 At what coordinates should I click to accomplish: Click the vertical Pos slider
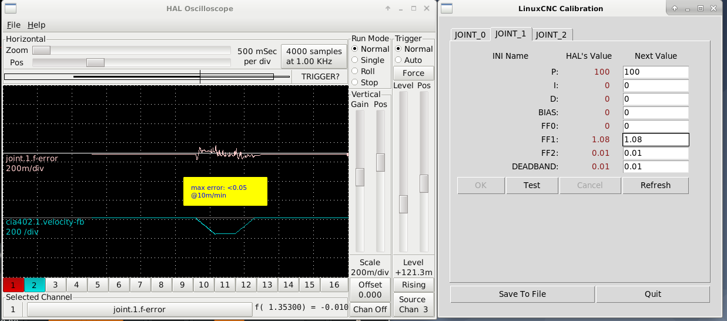pyautogui.click(x=380, y=181)
